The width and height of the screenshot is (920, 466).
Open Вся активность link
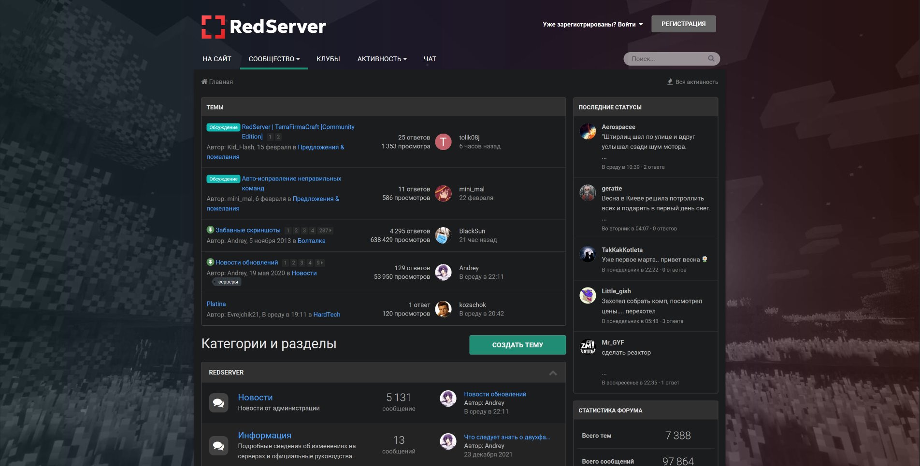tap(697, 82)
